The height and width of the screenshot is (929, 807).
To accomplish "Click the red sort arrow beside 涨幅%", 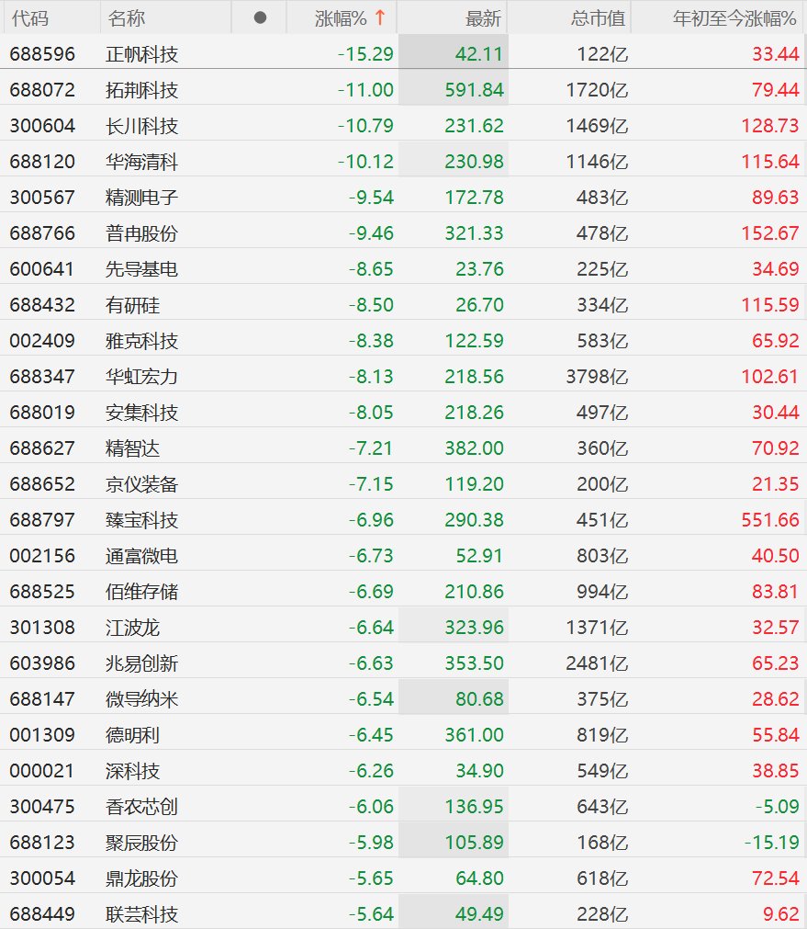I will pyautogui.click(x=380, y=17).
